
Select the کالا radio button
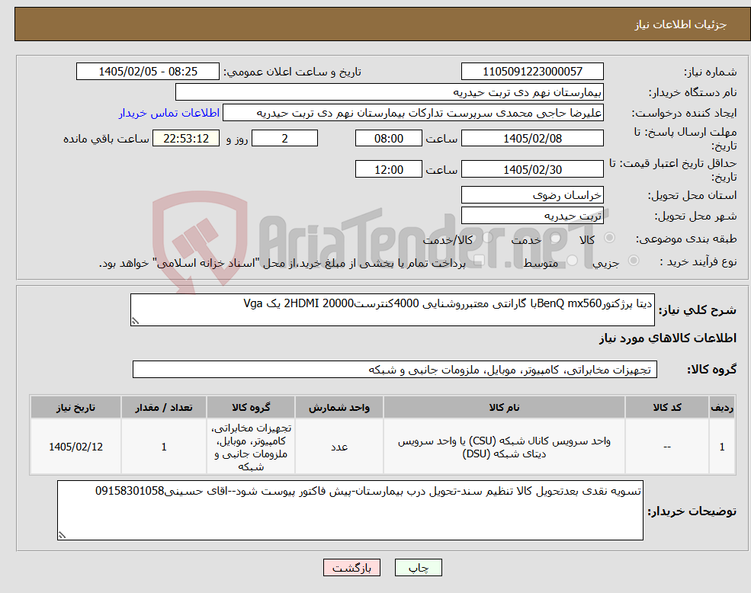610,238
